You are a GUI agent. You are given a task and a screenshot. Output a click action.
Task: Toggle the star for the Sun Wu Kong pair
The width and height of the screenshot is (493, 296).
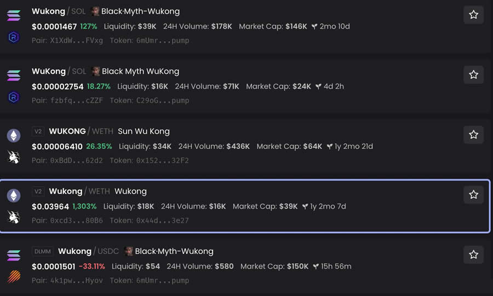click(473, 135)
